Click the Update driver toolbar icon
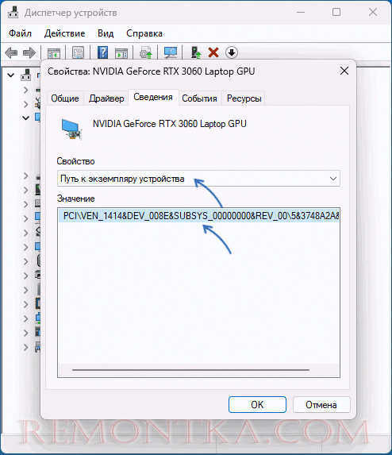The image size is (392, 455). (x=196, y=53)
